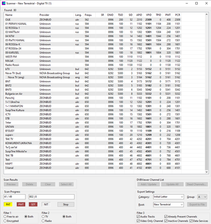Viewport: 211px width, 224px height.
Task: Click the NIT indicator box
Action: pyautogui.click(x=46, y=204)
